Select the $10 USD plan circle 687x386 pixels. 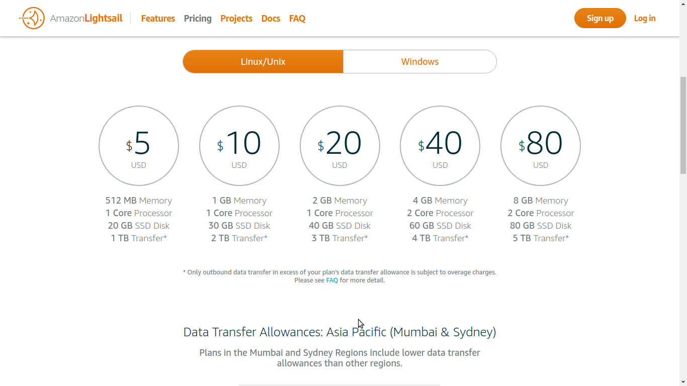coord(239,146)
